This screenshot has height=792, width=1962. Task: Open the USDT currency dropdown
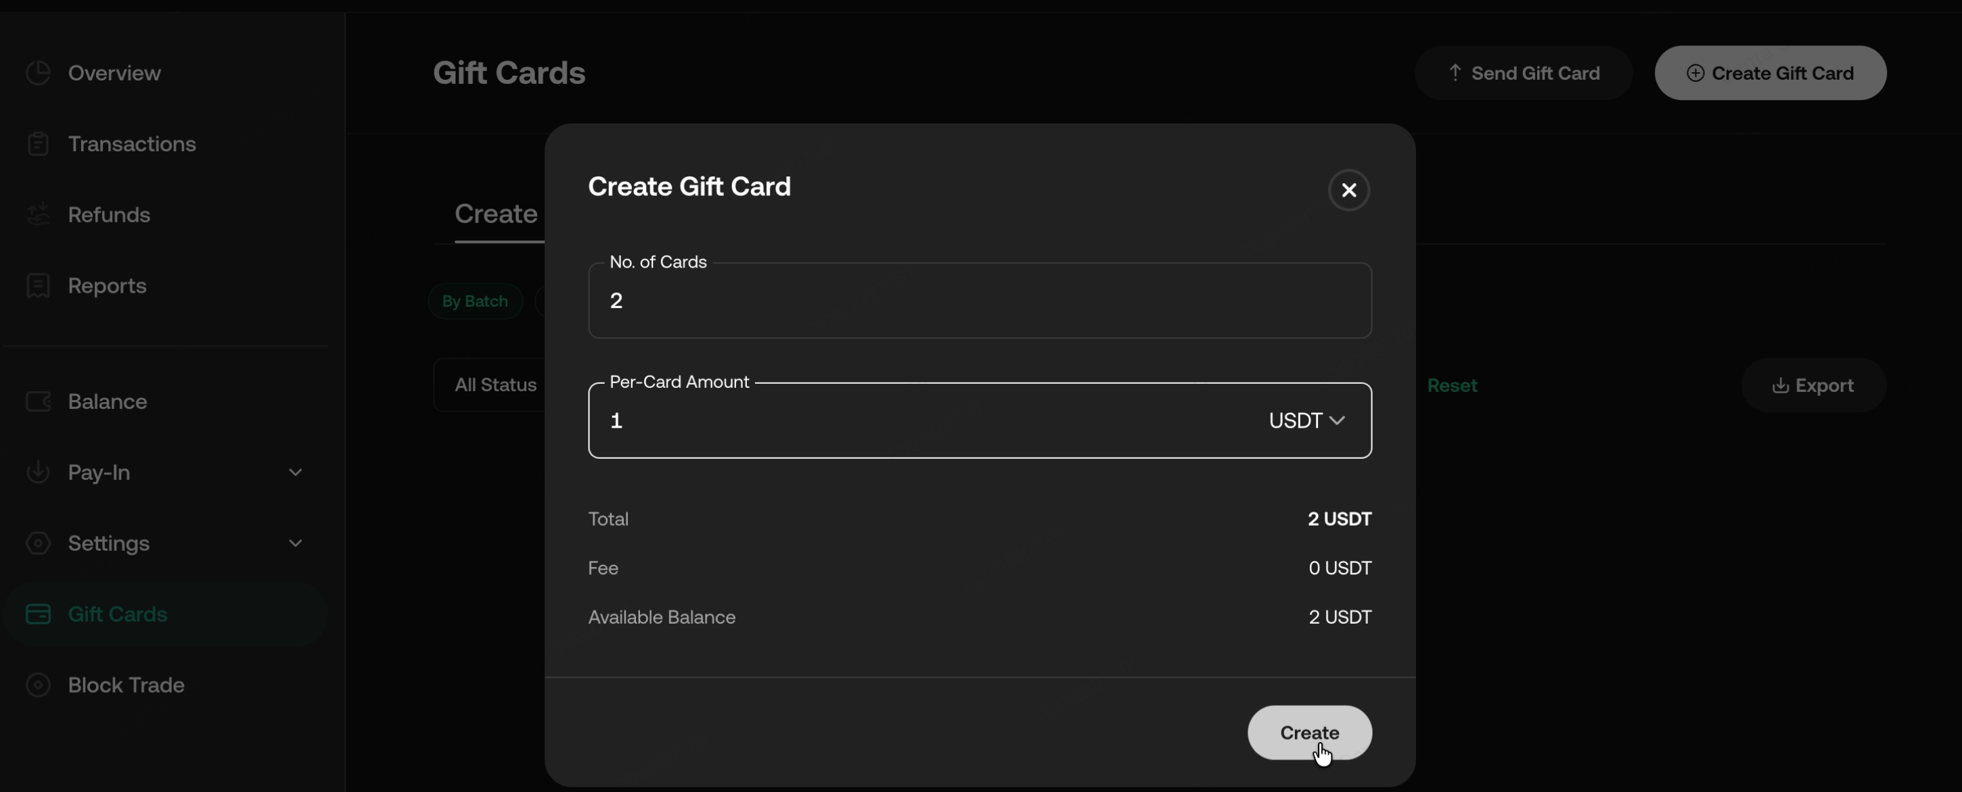1306,421
